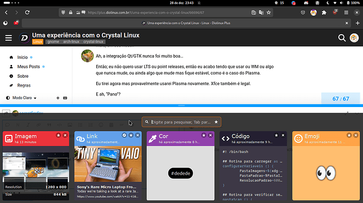Open the tracking protection shield icon

pyautogui.click(x=63, y=13)
